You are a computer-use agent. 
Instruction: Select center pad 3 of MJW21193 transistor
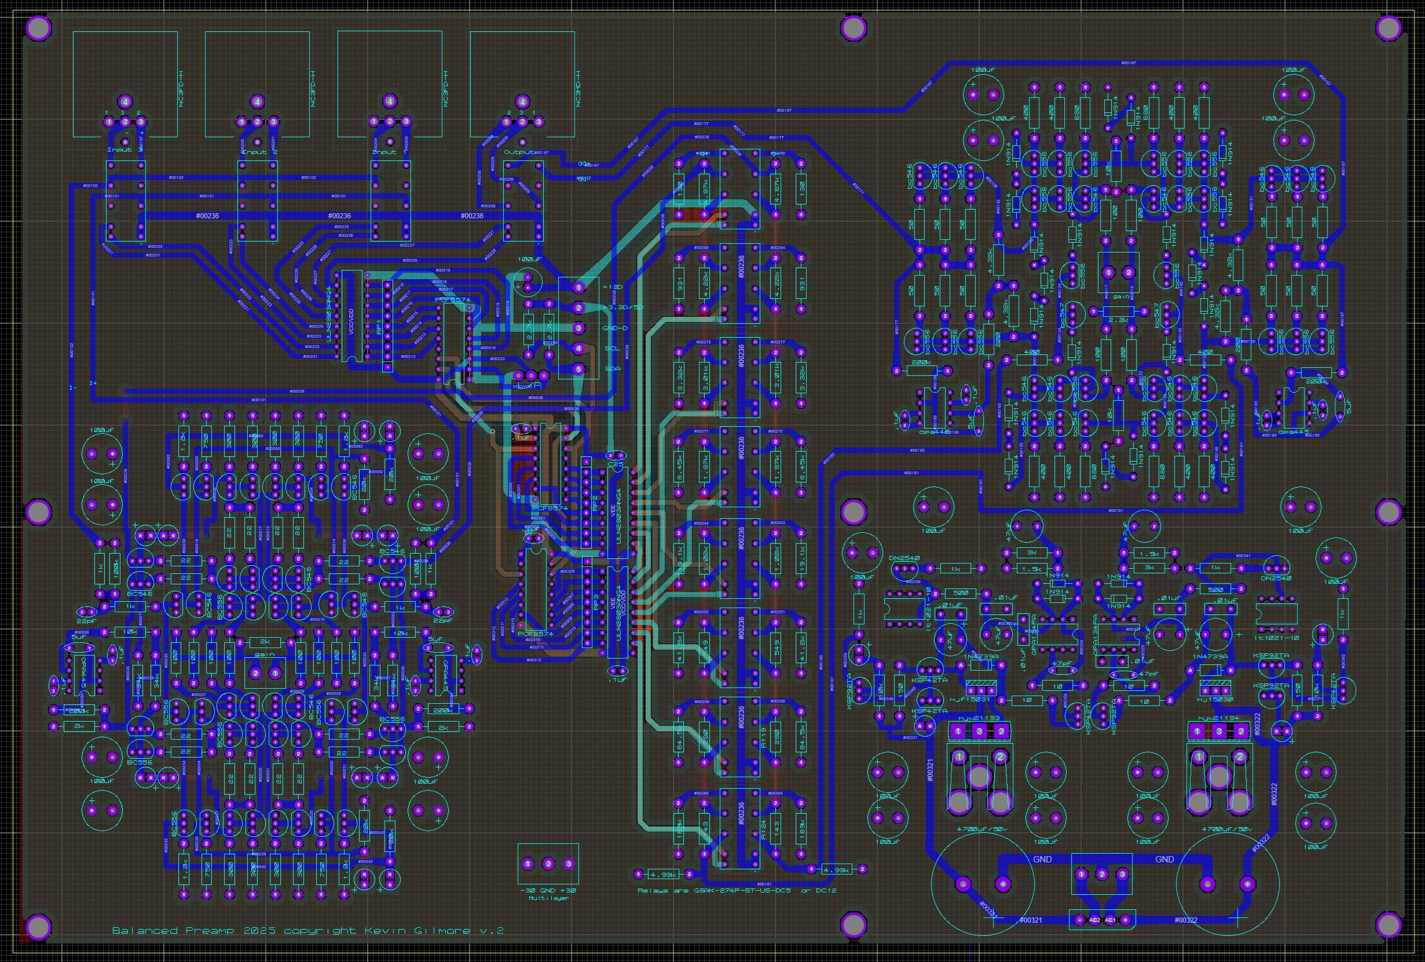click(x=980, y=731)
